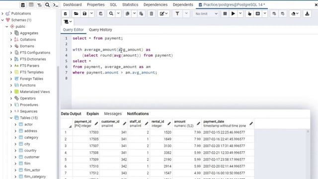This screenshot has width=318, height=179.
Task: Open the Statistics tab
Action: 130,4
